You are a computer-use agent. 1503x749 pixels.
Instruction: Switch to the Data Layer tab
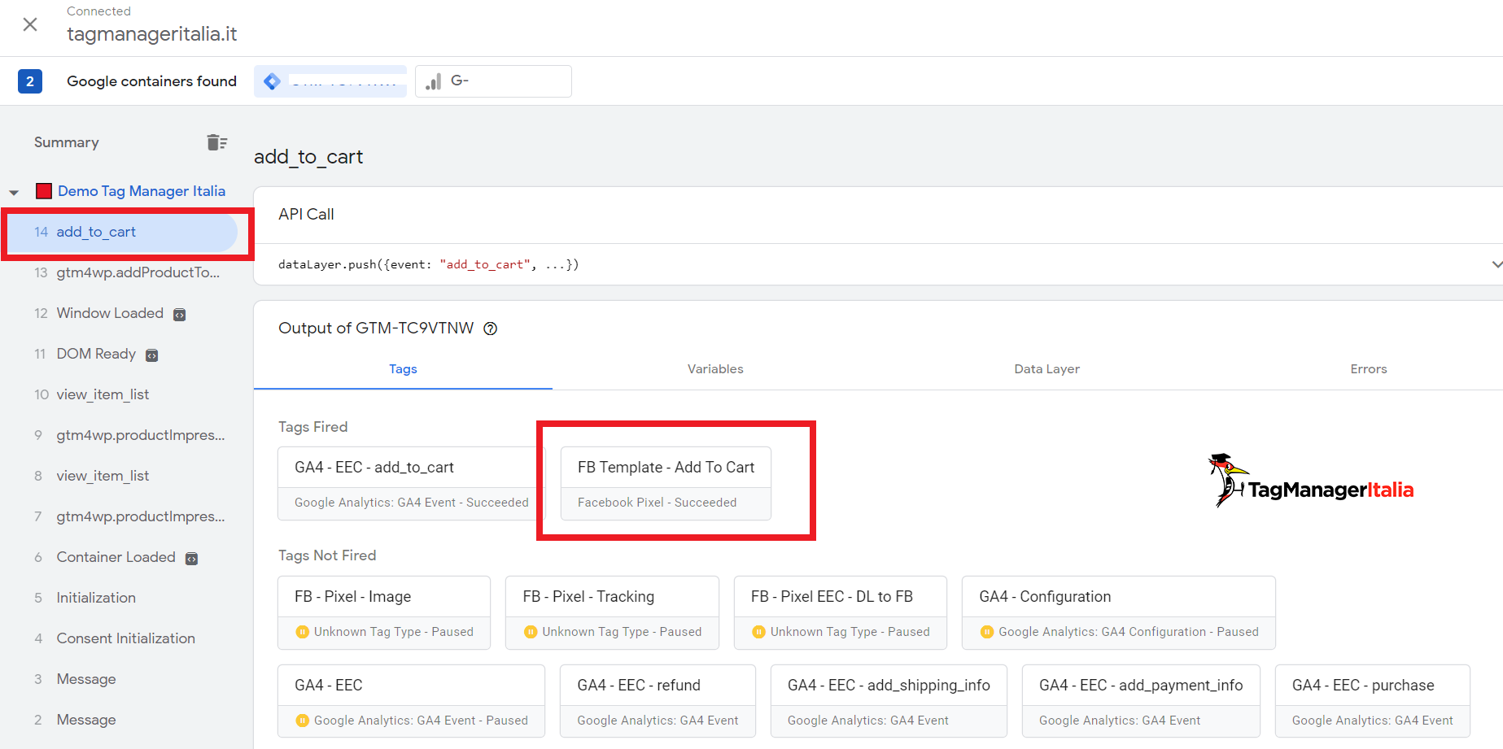point(1046,369)
